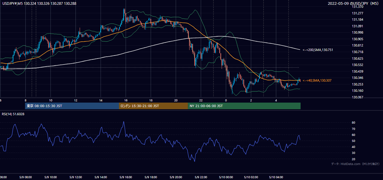
Task: Click the NY 21:00-06:00 JST session bar
Action: pos(244,106)
